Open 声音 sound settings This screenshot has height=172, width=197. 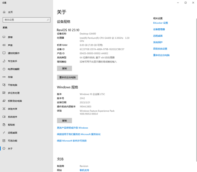click(10, 45)
